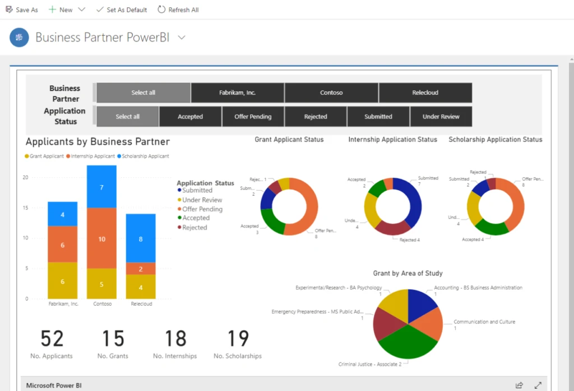Viewport: 574px width, 391px height.
Task: Open the Business Partner PowerBI title chevron
Action: [180, 37]
